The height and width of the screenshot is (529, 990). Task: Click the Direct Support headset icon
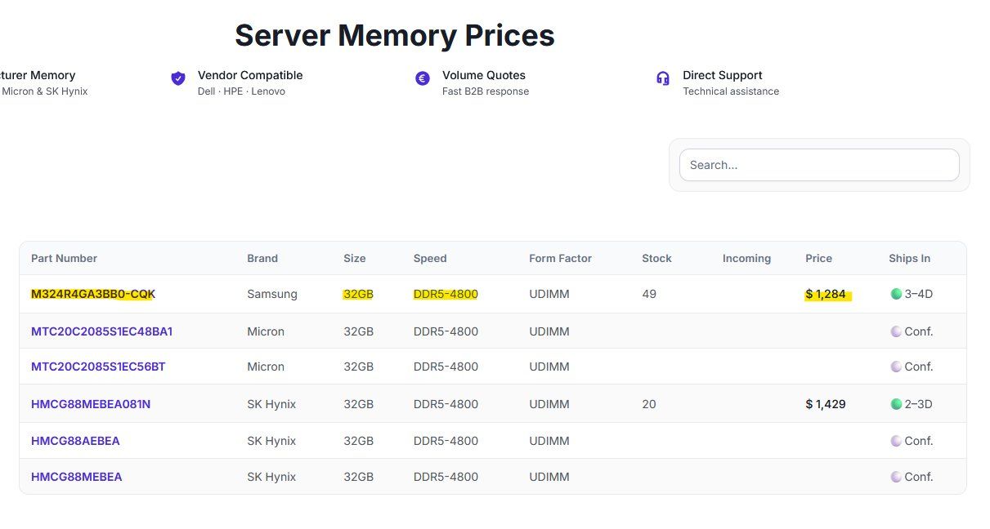click(x=663, y=78)
